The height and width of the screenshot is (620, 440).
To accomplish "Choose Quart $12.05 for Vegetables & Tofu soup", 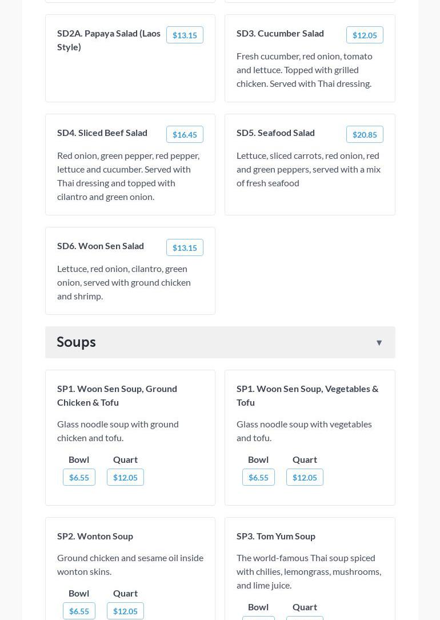I will click(305, 478).
